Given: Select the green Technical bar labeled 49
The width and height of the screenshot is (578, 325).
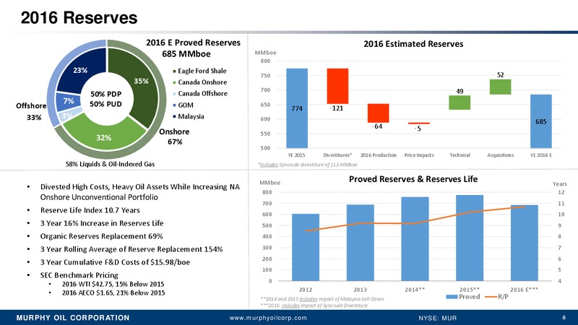Looking at the screenshot, I should tap(460, 103).
